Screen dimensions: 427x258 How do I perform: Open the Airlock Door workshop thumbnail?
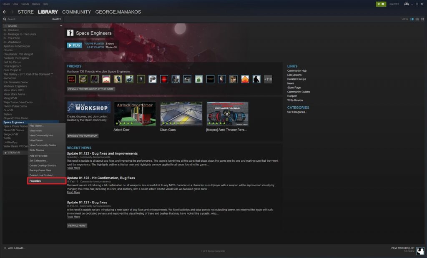point(135,114)
